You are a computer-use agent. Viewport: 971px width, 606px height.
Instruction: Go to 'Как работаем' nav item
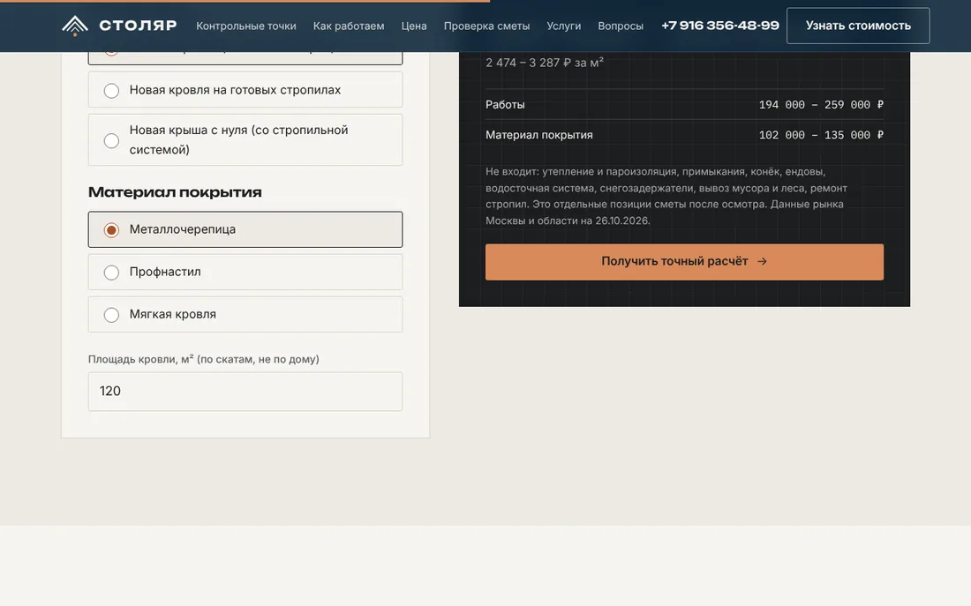349,26
